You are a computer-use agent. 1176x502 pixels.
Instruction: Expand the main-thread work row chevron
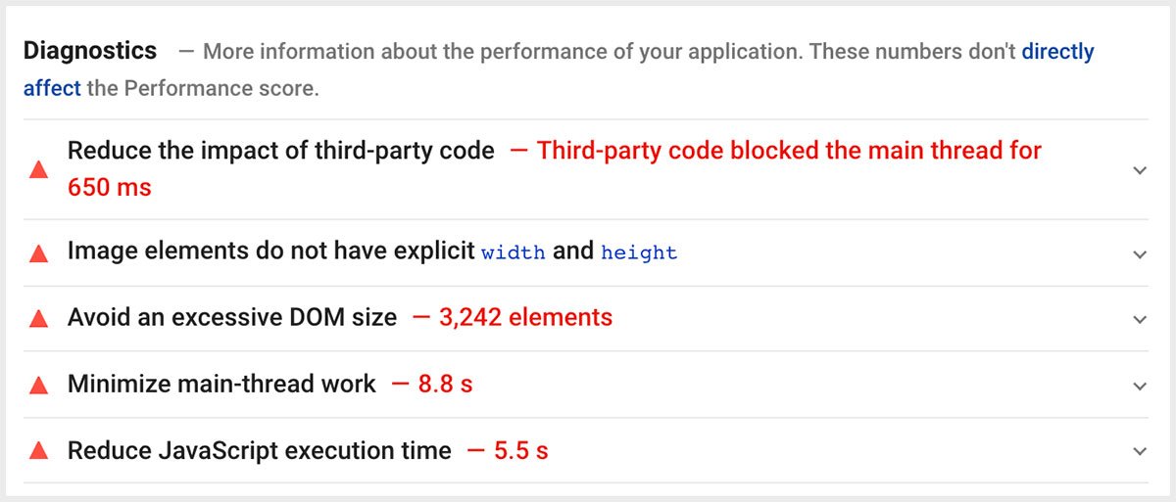(1139, 386)
